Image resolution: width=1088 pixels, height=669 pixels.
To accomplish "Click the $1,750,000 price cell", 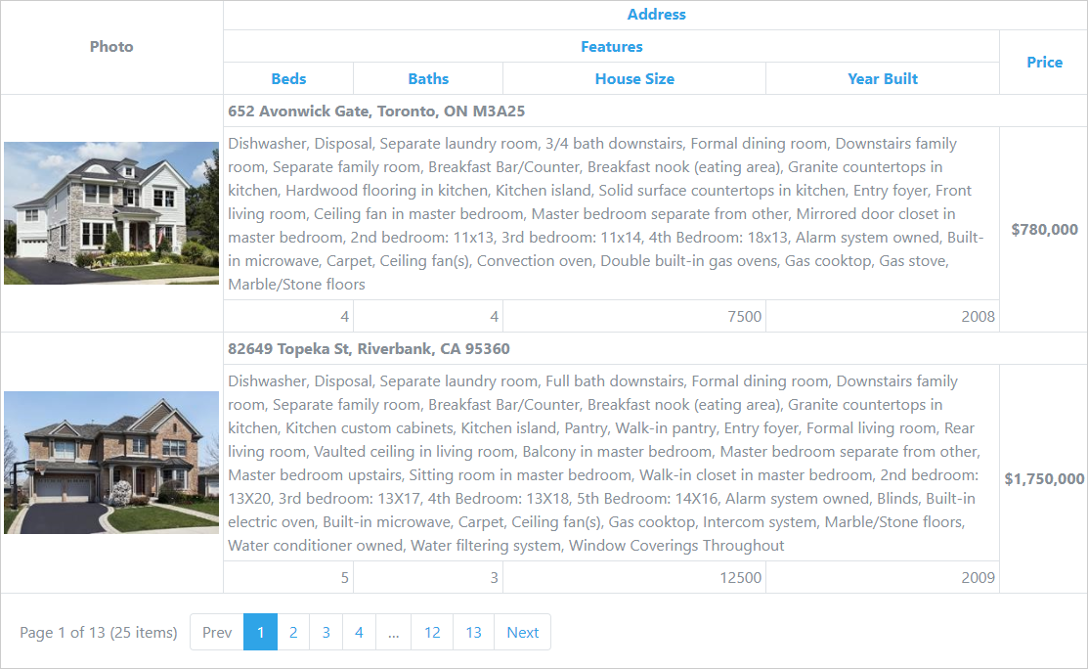I will click(x=1044, y=479).
